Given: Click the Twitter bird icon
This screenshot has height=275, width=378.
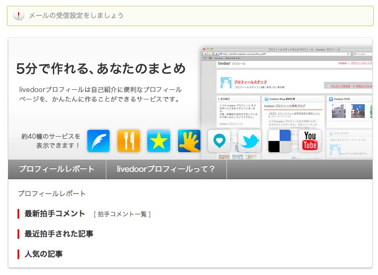Looking at the screenshot, I should click(x=249, y=141).
